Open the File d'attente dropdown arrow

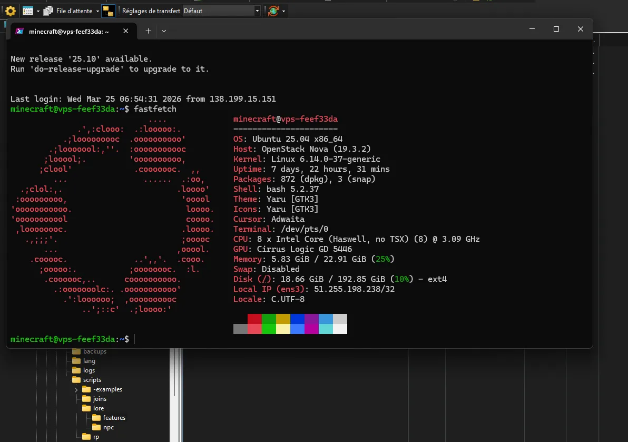[x=97, y=11]
